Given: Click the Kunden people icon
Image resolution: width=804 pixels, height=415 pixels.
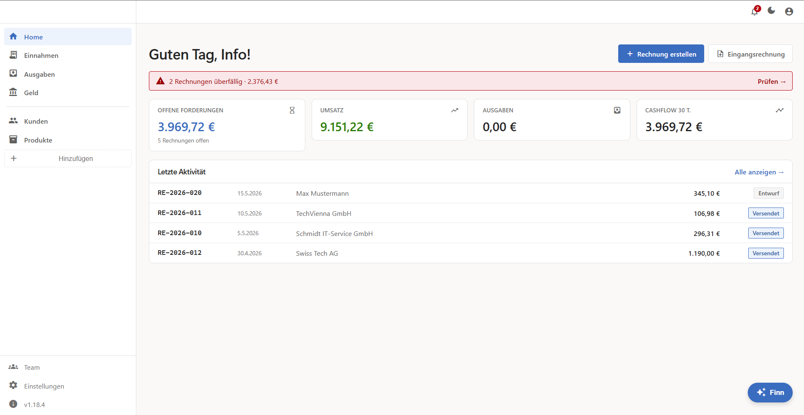Looking at the screenshot, I should [x=13, y=121].
